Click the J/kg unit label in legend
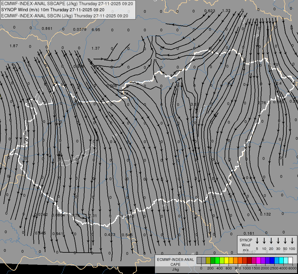The height and width of the screenshot is (274, 298). pyautogui.click(x=175, y=269)
